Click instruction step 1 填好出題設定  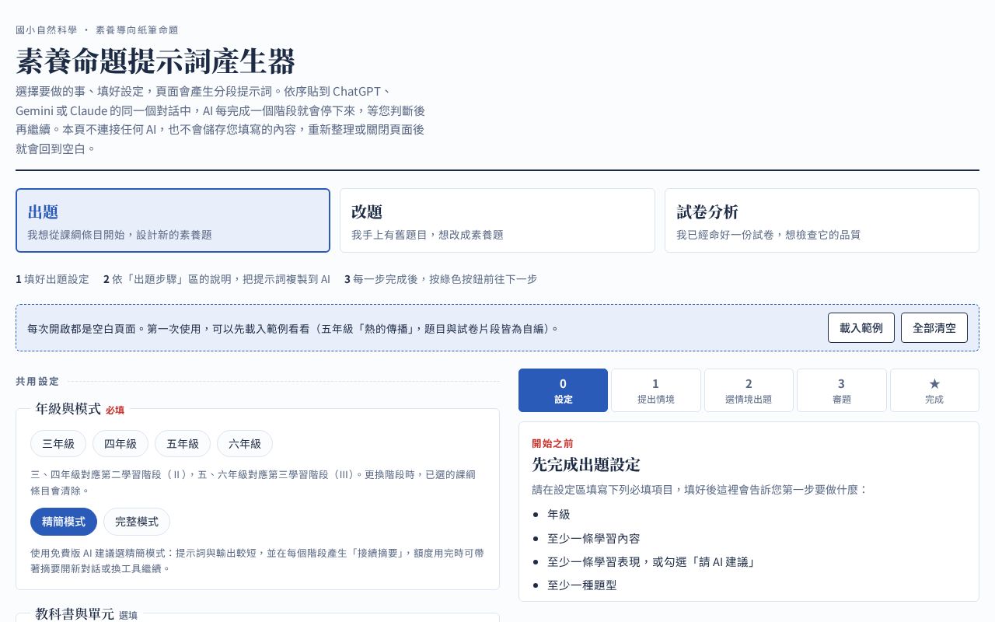point(53,279)
